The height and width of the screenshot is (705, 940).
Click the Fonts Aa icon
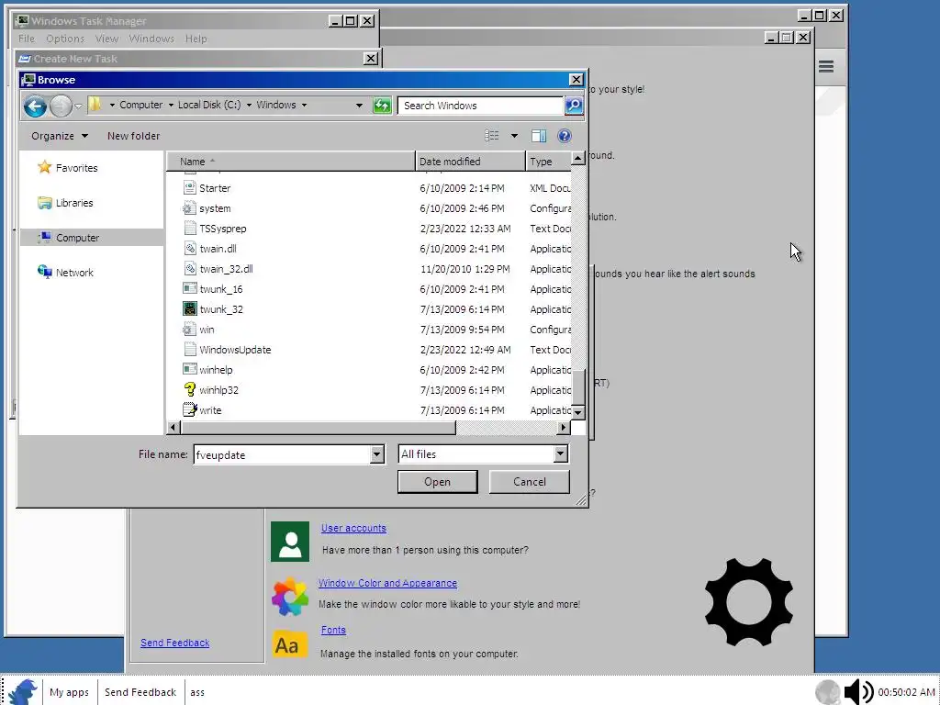click(290, 644)
